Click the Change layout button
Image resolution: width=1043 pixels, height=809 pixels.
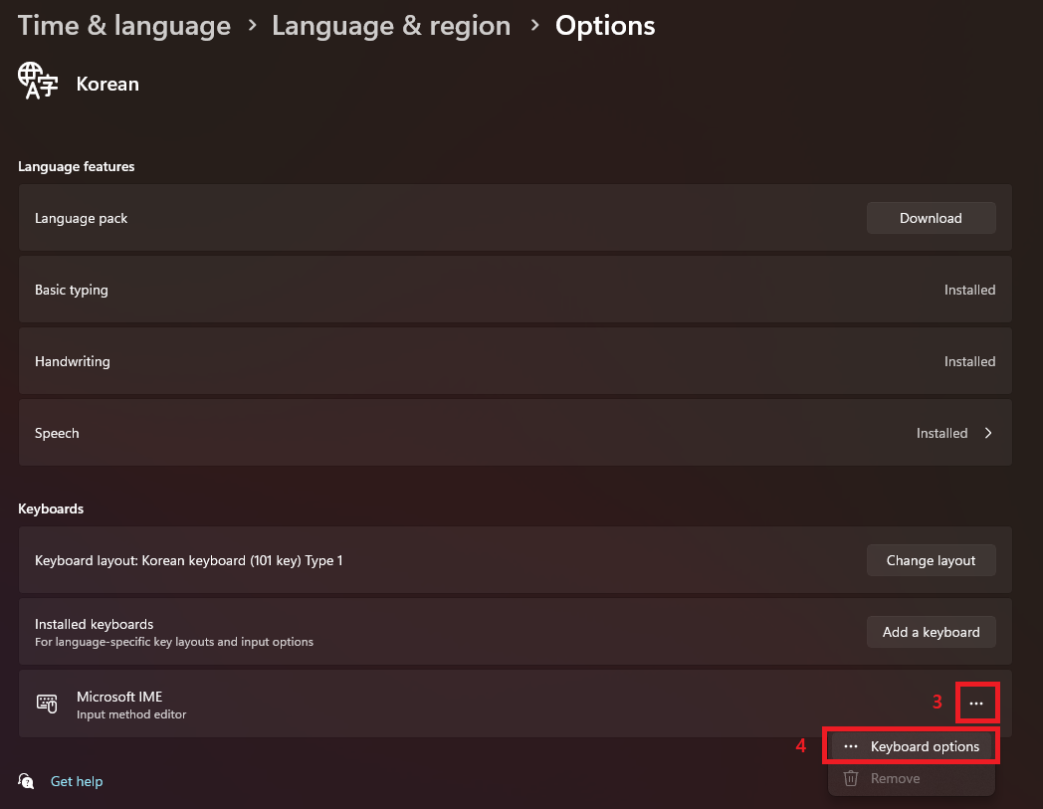coord(931,560)
